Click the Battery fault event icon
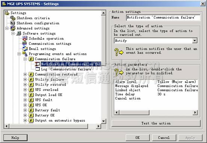Image resolution: width=207 pixels, height=143 pixels. [31, 110]
